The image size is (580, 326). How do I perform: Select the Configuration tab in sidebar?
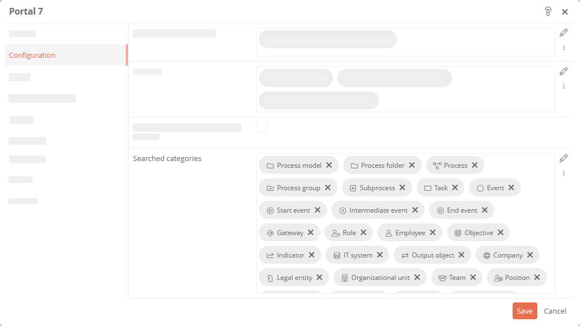point(66,55)
